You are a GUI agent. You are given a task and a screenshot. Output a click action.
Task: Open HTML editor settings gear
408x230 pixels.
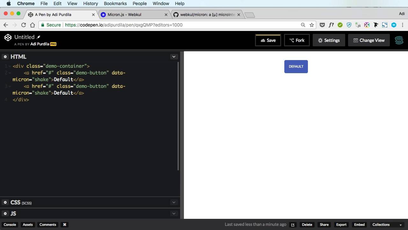tap(5, 57)
